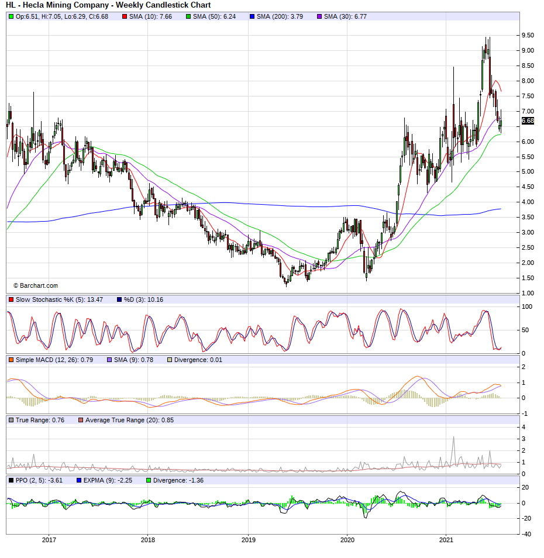Click the red SMA (10) legend swatch

pos(125,16)
